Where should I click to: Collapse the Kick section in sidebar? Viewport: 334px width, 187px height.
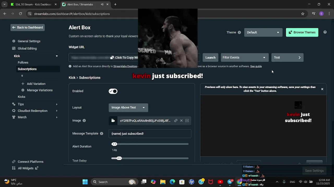click(x=57, y=56)
